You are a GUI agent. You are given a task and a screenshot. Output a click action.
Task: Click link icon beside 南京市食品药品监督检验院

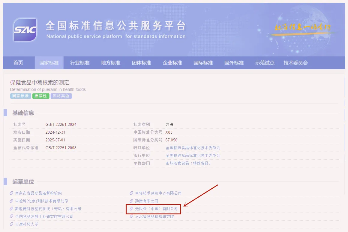pos(11,193)
